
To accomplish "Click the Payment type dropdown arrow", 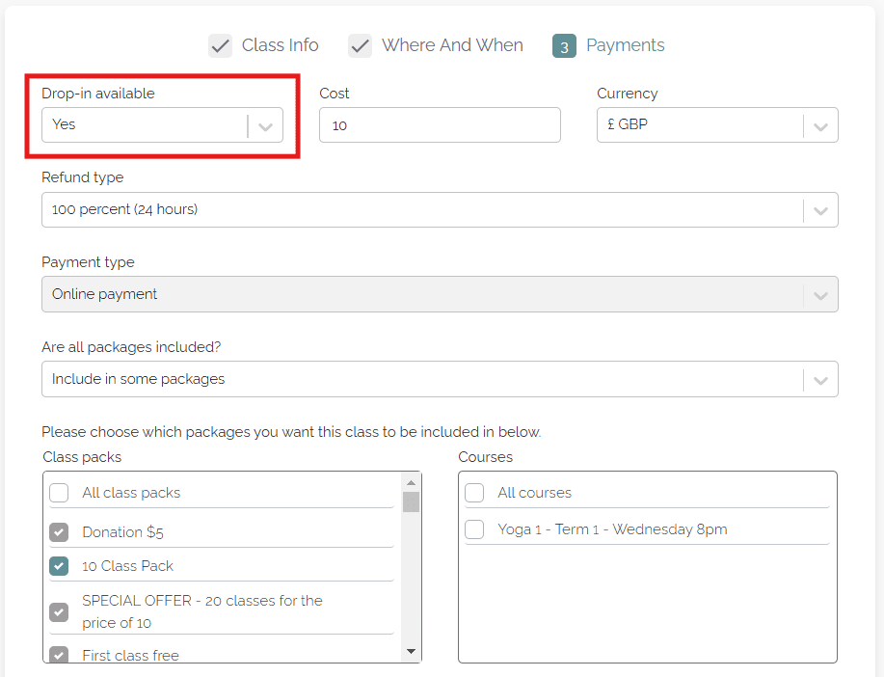I will point(820,295).
